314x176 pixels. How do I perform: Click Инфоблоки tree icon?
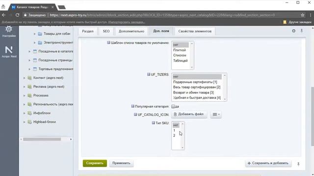(x=29, y=113)
